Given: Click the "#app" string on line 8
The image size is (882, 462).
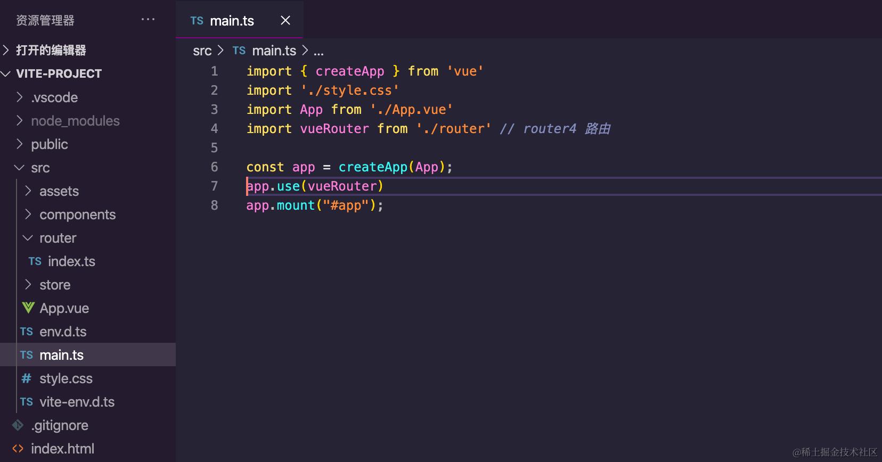Looking at the screenshot, I should tap(346, 205).
